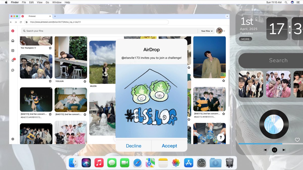Star the leather sofa BAE173 fan concert pin
Image resolution: width=303 pixels, height=170 pixels.
click(85, 114)
